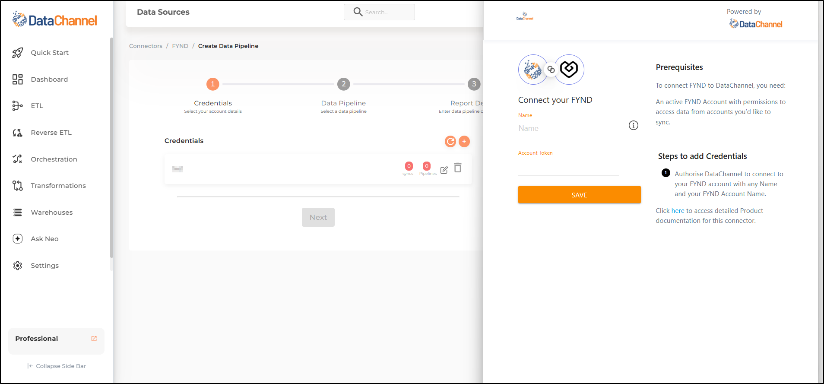Collapse the side bar

pyautogui.click(x=57, y=366)
